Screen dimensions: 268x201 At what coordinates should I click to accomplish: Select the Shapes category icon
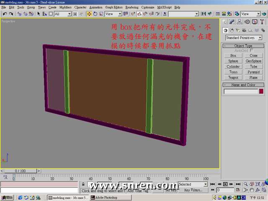click(232, 31)
